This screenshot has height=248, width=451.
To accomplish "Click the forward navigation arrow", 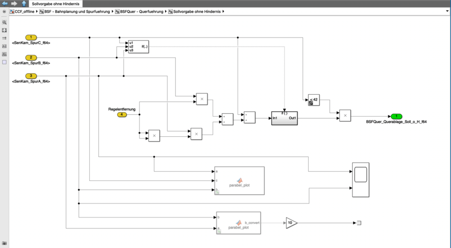I will 14,3.
